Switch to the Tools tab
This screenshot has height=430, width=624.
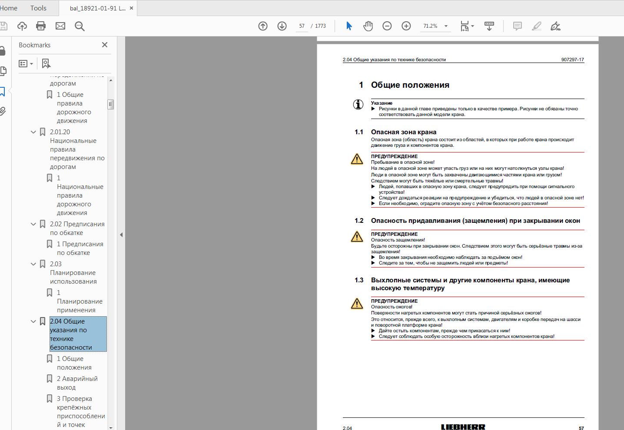(x=38, y=8)
